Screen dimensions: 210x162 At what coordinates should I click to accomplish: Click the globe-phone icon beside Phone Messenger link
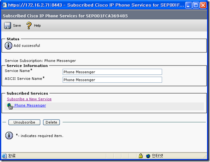pyautogui.click(x=10, y=106)
